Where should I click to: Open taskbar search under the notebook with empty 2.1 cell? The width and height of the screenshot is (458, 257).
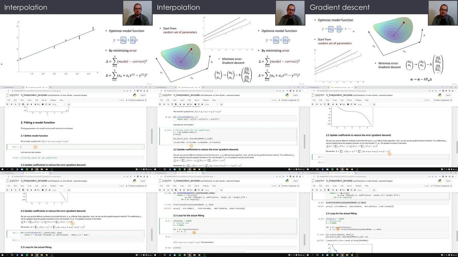point(7,169)
